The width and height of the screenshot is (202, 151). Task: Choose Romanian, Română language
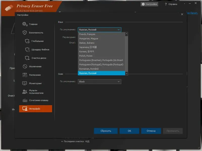(x=102, y=69)
